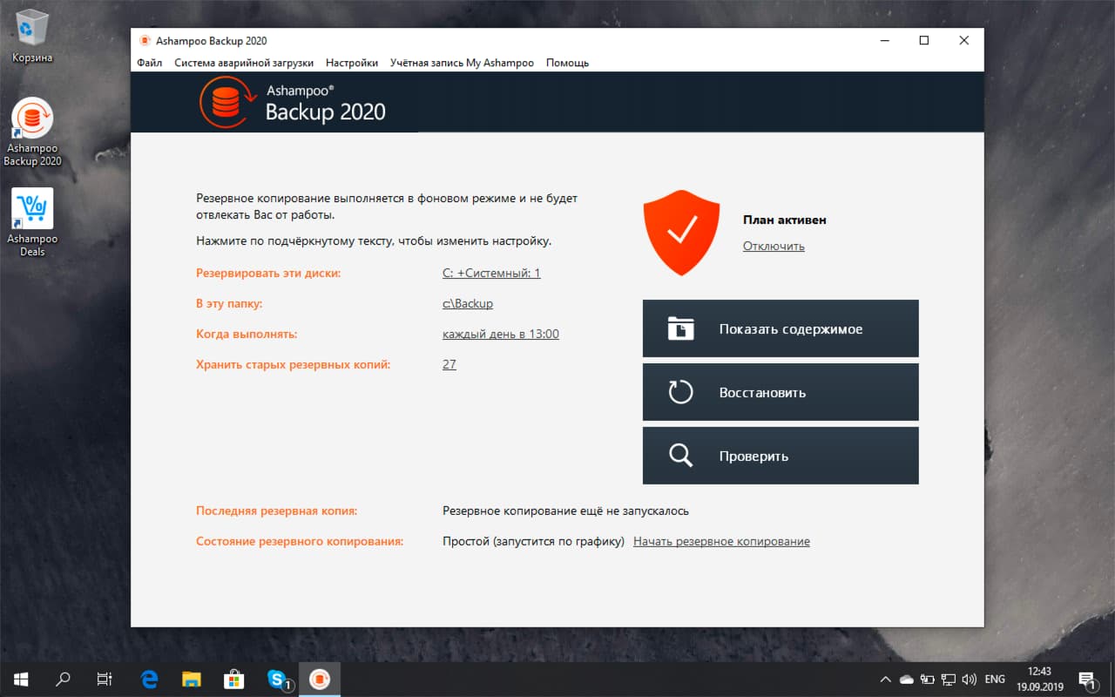This screenshot has width=1115, height=697.
Task: Change backup schedule каждый день в 13:00
Action: (x=500, y=334)
